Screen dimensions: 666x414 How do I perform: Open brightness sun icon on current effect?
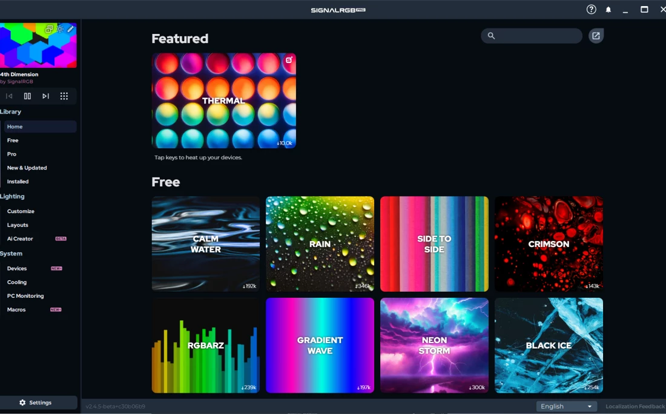click(60, 28)
